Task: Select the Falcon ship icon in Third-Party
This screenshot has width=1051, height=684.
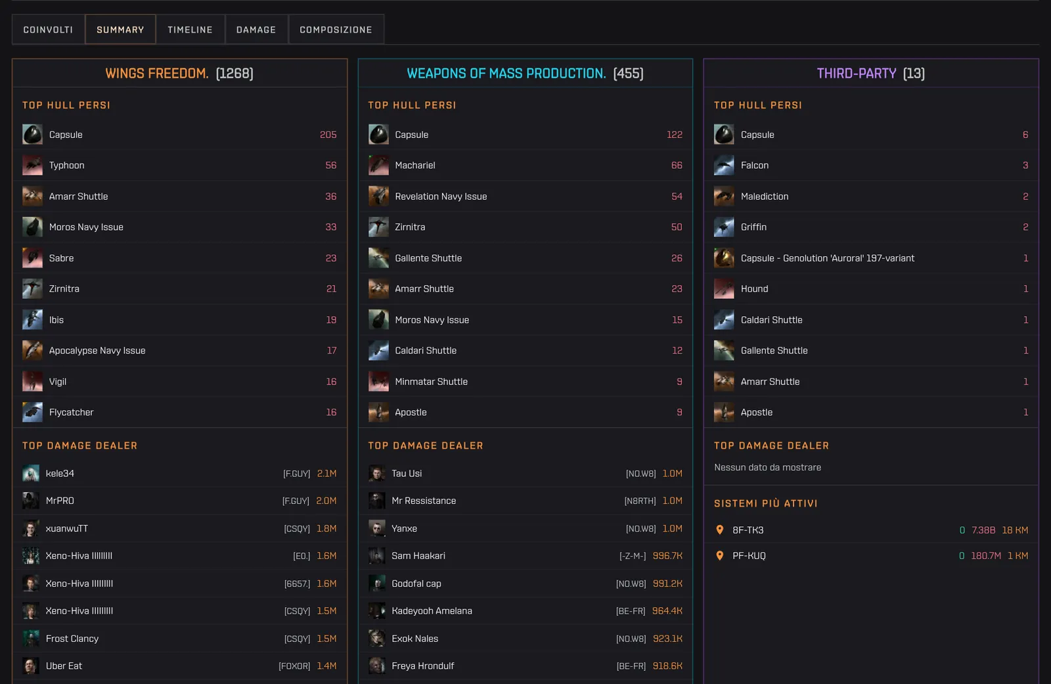Action: pos(724,166)
